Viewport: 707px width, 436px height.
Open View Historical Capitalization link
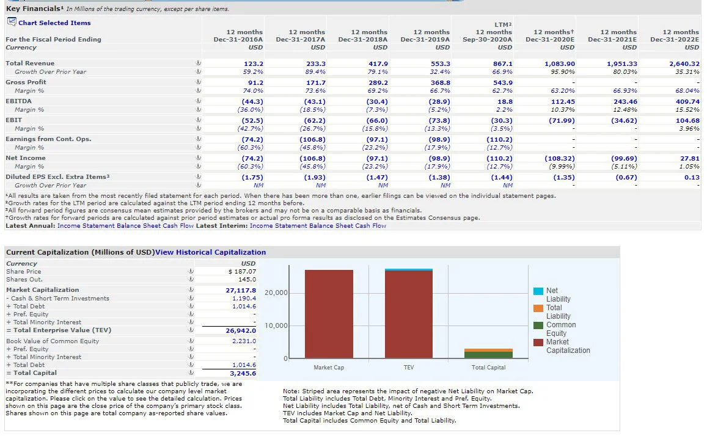point(211,252)
